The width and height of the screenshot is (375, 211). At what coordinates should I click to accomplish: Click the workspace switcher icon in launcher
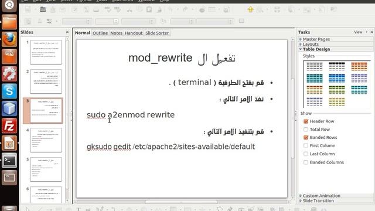tap(9, 178)
